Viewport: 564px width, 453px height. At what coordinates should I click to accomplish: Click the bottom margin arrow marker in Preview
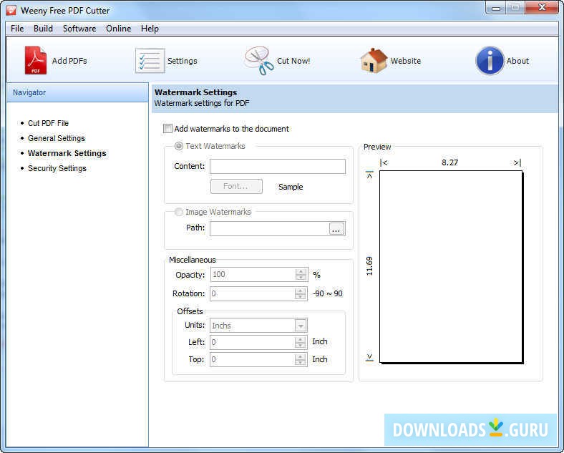coord(370,357)
